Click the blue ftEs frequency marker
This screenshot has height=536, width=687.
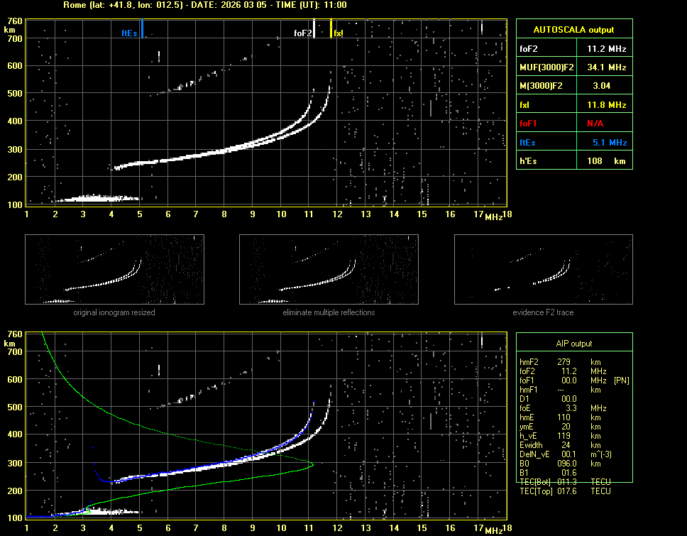click(142, 28)
